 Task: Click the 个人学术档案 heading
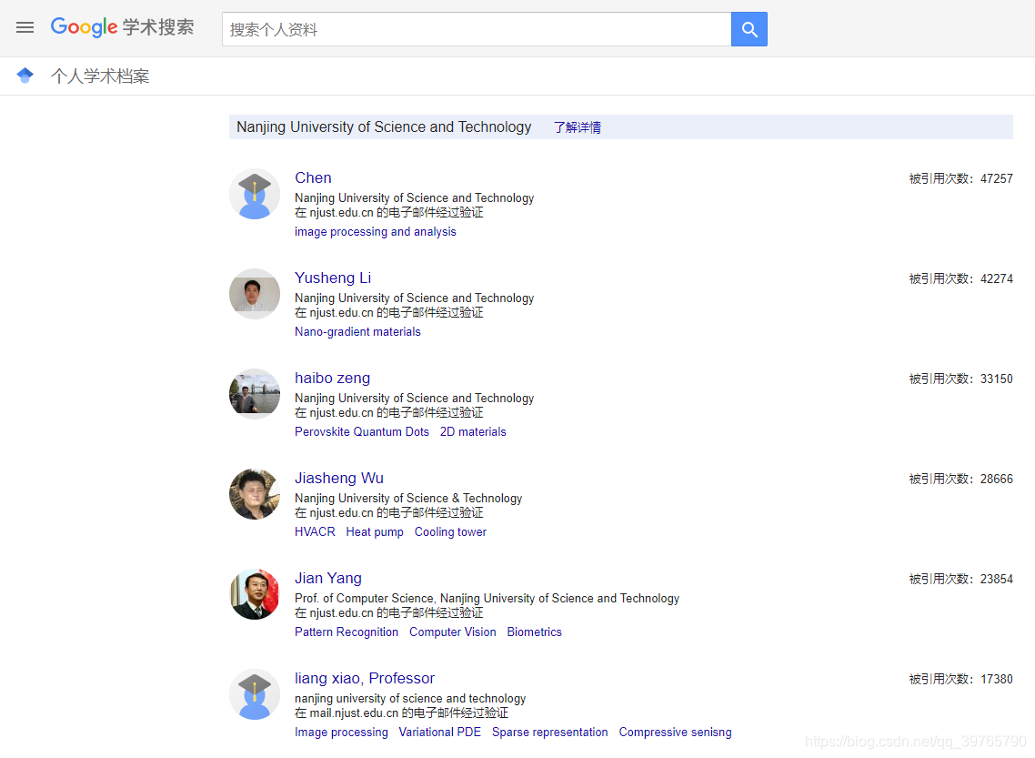pyautogui.click(x=100, y=76)
